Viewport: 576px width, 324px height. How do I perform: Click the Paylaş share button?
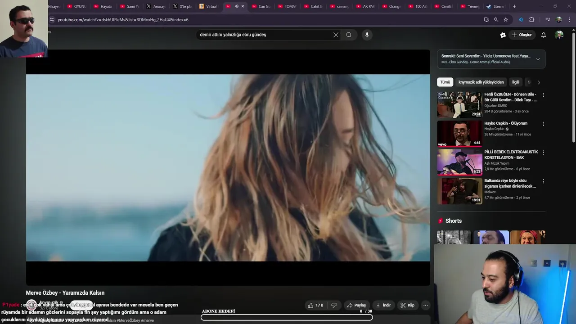[x=356, y=305]
